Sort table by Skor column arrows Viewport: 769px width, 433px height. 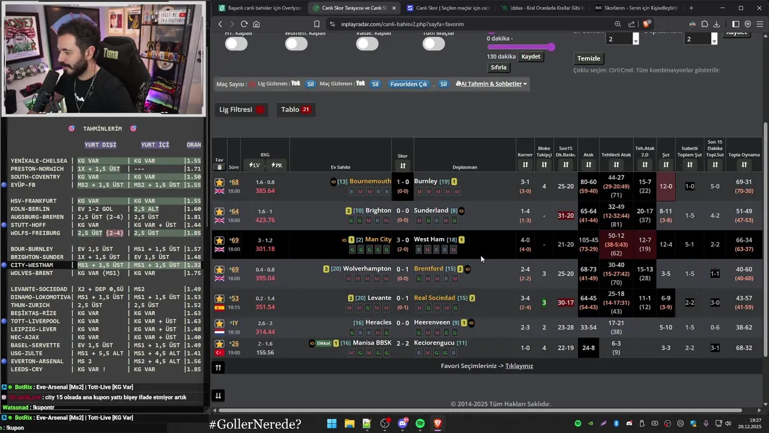point(403,166)
